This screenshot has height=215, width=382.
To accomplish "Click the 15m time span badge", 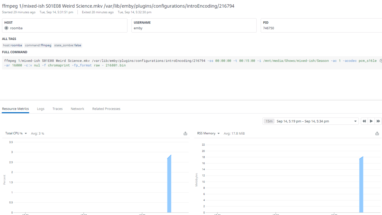I will [269, 121].
